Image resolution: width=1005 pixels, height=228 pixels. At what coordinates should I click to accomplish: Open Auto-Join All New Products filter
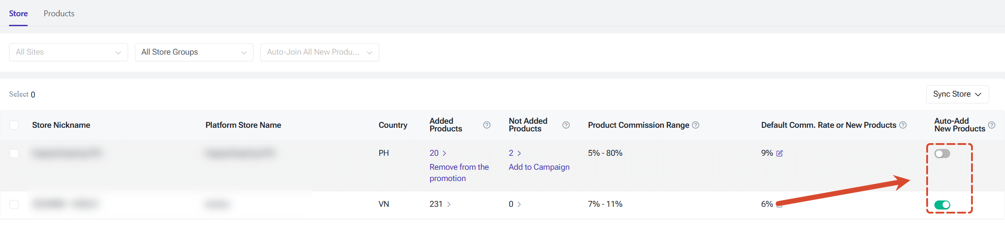coord(320,52)
